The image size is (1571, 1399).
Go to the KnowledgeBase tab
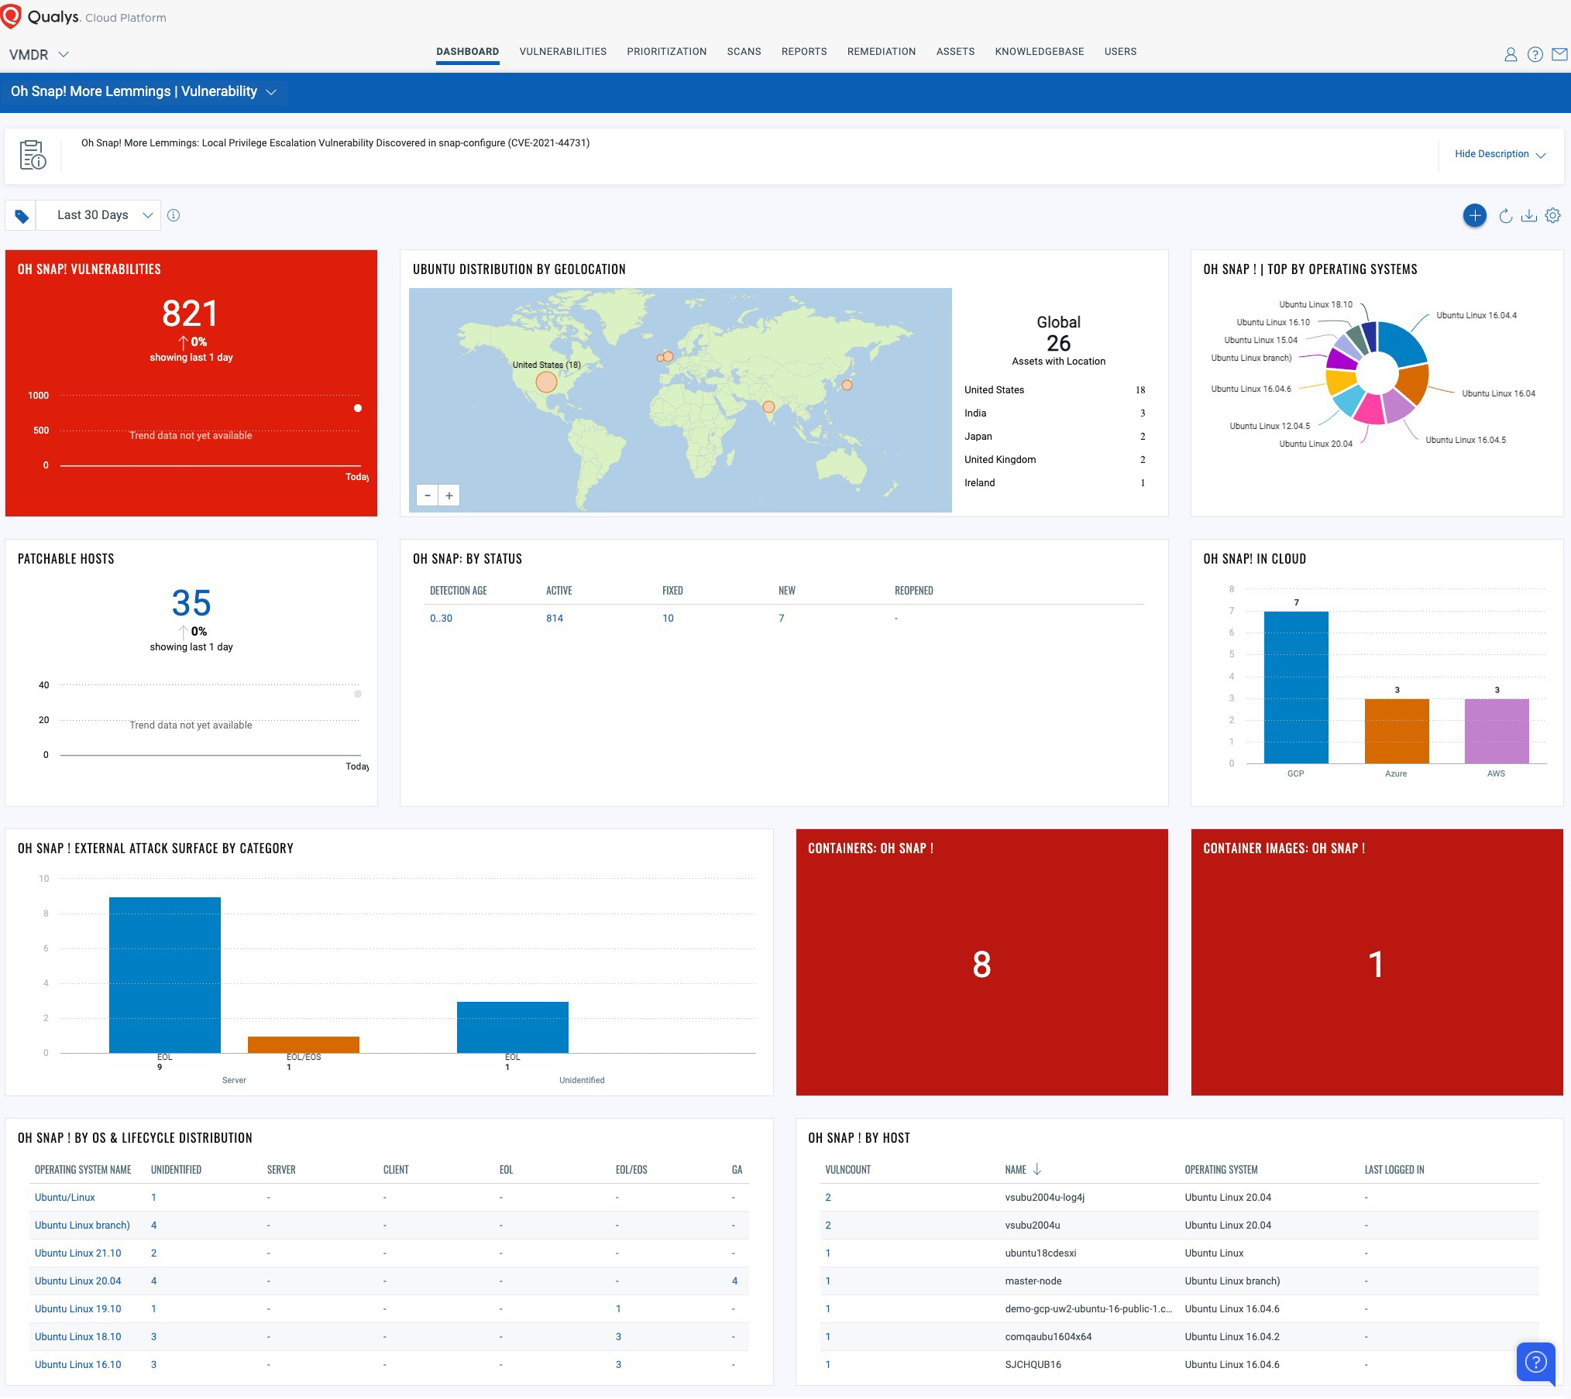tap(1039, 52)
